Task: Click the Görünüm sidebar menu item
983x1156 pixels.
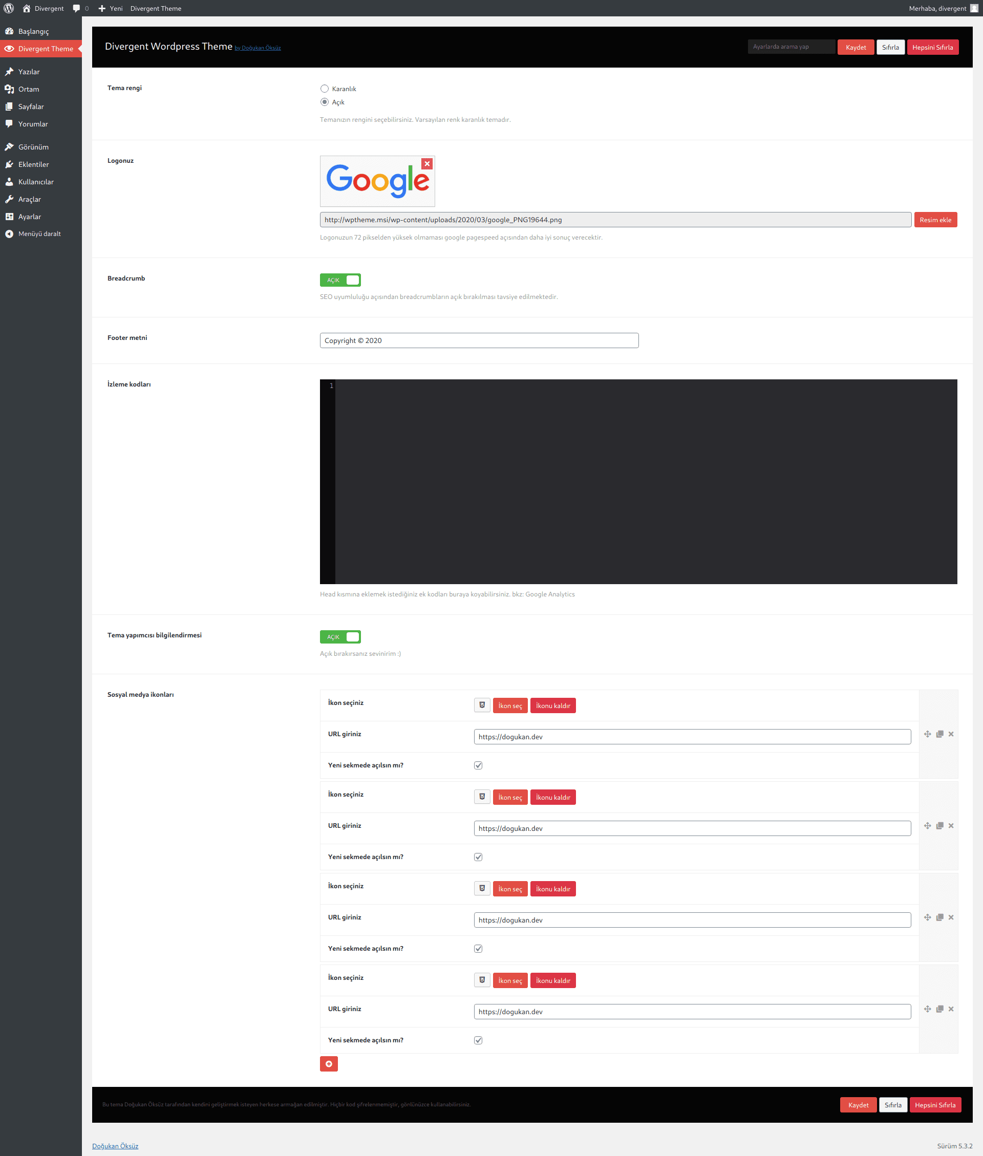Action: point(34,146)
